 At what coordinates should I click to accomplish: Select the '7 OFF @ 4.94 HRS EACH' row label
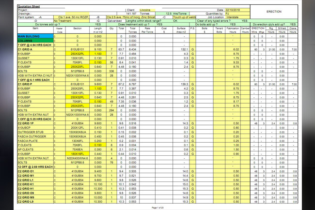[34, 45]
